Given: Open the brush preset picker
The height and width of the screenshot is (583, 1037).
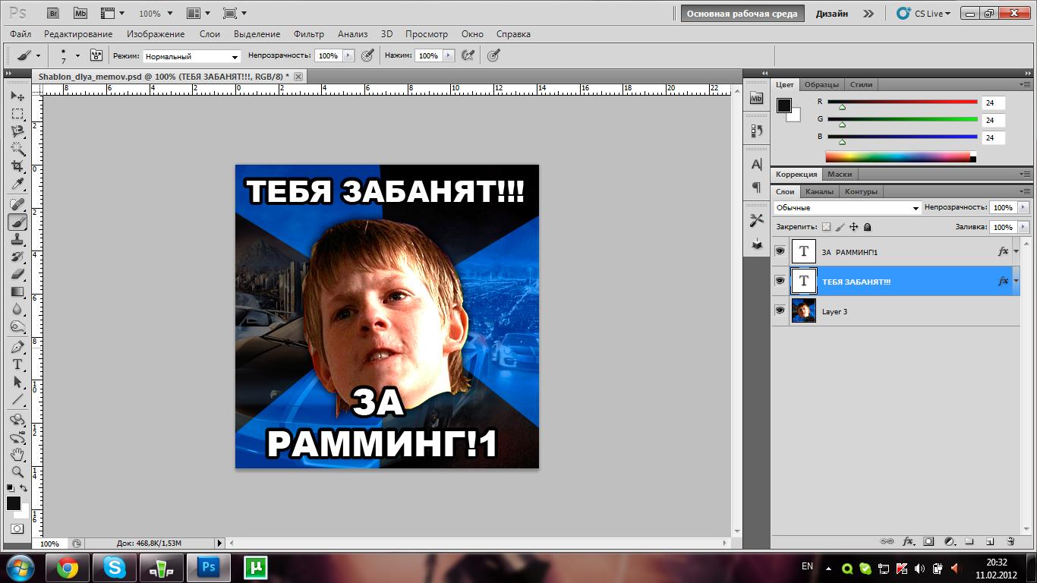Looking at the screenshot, I should (x=69, y=55).
